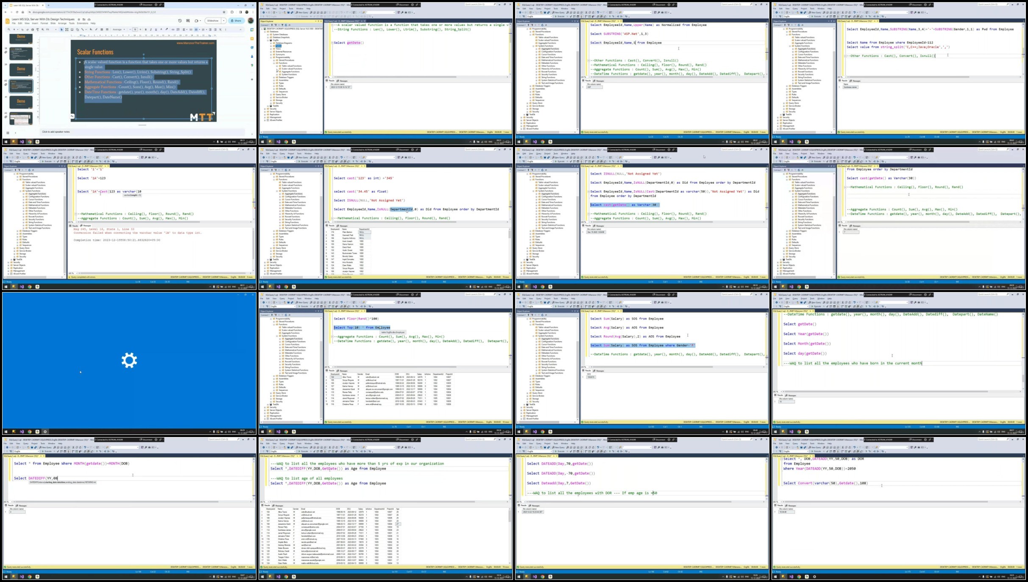Open the comment history icon beside Slideshow
1028x582 pixels.
tap(188, 21)
